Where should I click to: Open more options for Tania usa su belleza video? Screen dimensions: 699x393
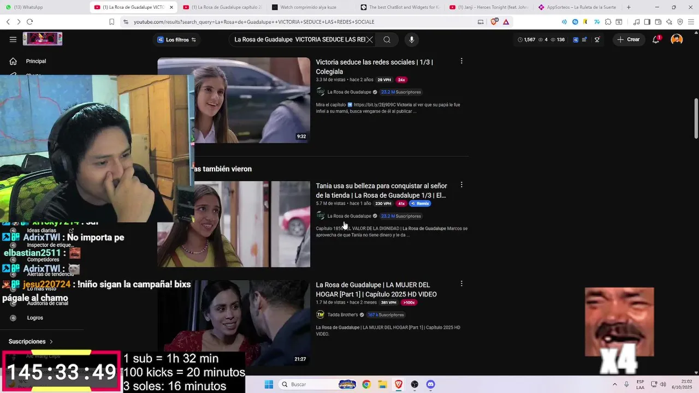461,184
